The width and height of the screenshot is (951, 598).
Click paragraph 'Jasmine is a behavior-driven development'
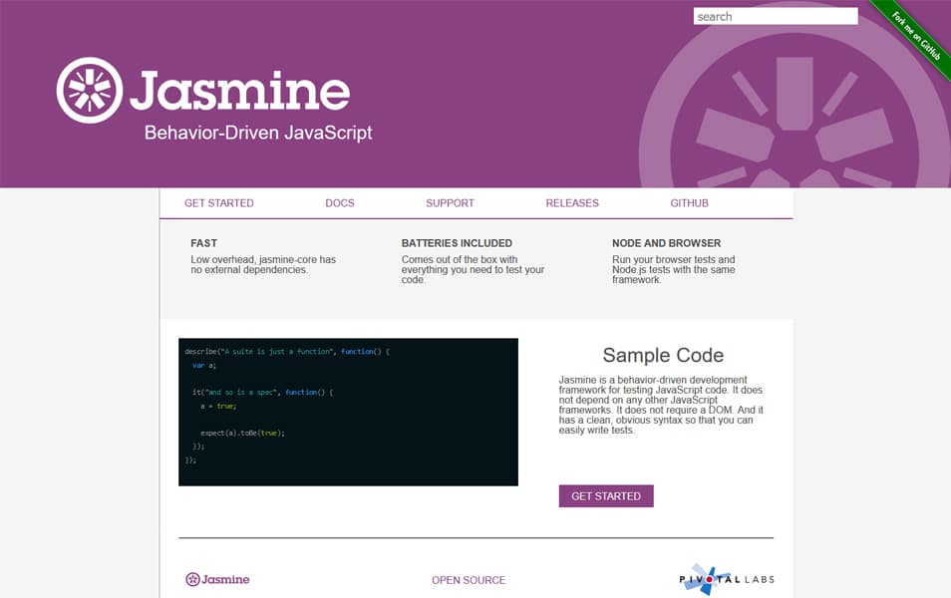pos(661,405)
